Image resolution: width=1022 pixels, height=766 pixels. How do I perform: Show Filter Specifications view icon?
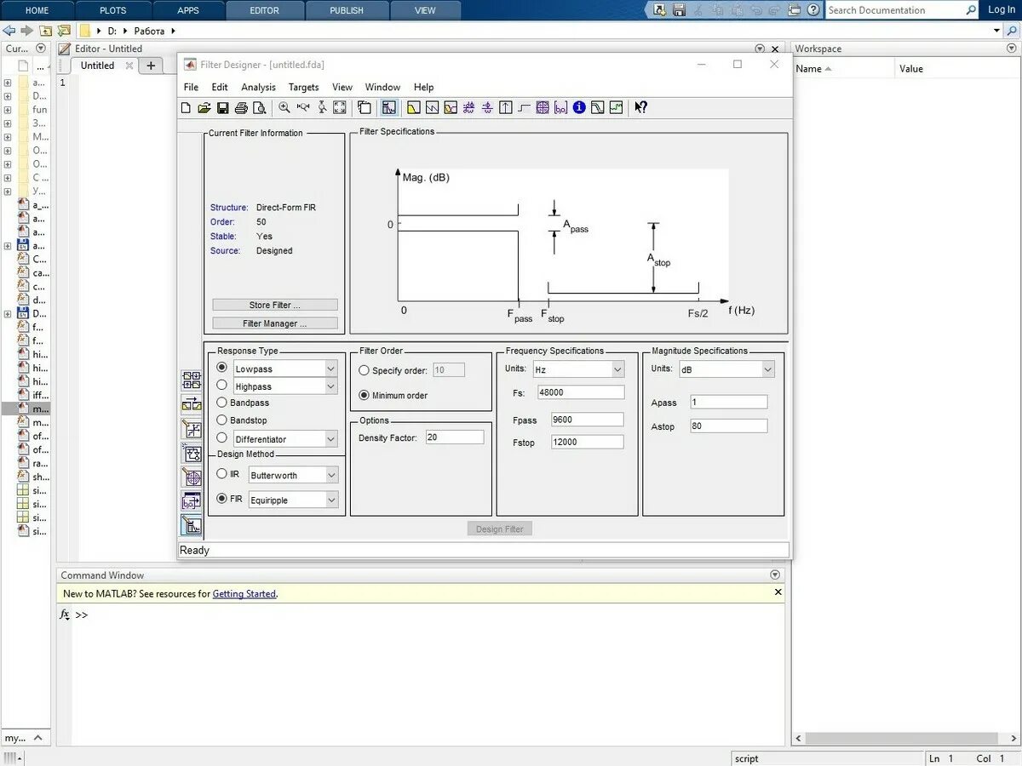pyautogui.click(x=389, y=107)
